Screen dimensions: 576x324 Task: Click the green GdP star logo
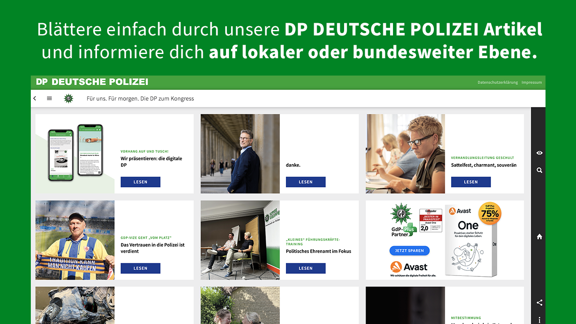pyautogui.click(x=68, y=98)
